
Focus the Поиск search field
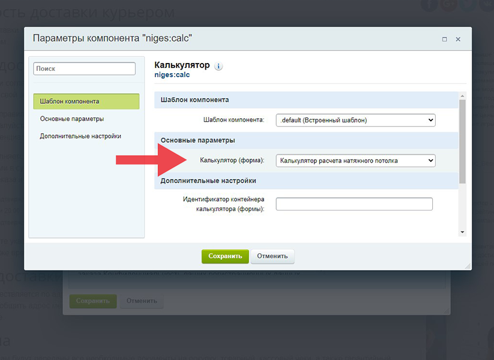(x=85, y=68)
